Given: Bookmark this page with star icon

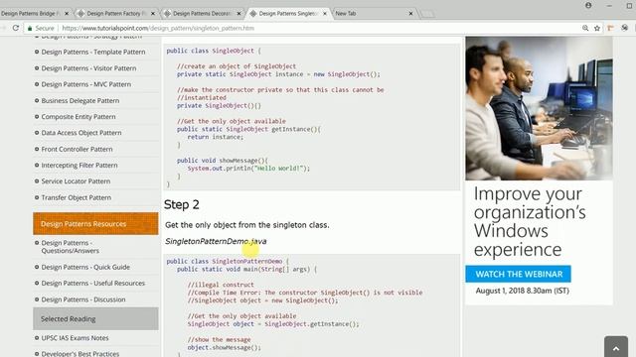Looking at the screenshot, I should pyautogui.click(x=597, y=28).
